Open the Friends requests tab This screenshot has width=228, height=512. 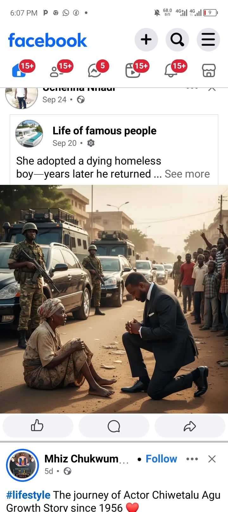pos(57,70)
